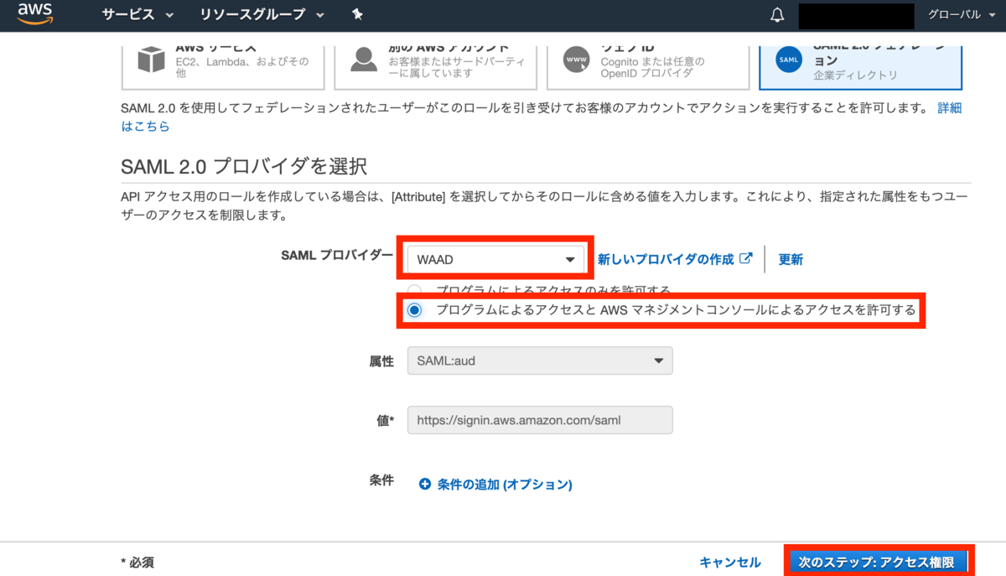Select プログラムによるアクセスのみを許可する radio
This screenshot has height=576, width=1006.
(414, 289)
